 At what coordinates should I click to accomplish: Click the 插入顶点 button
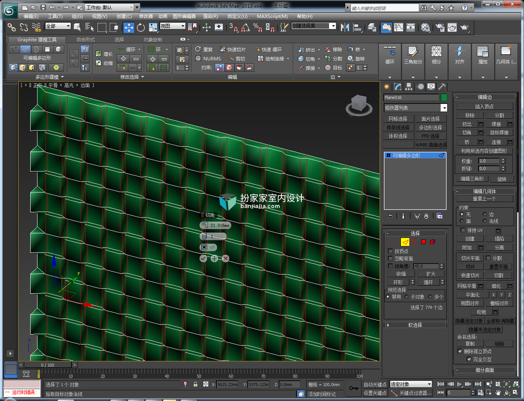(x=485, y=106)
